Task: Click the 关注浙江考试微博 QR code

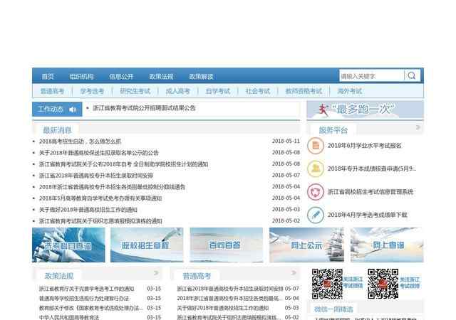Action: (x=383, y=284)
